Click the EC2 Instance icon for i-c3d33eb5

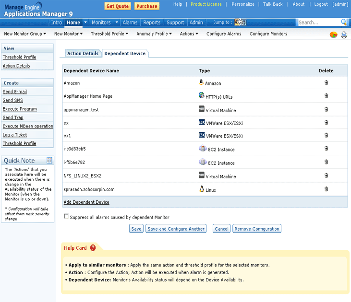click(x=203, y=148)
